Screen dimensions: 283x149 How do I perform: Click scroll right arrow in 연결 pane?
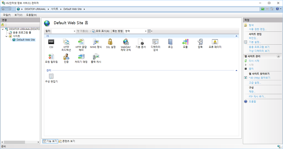[38, 142]
